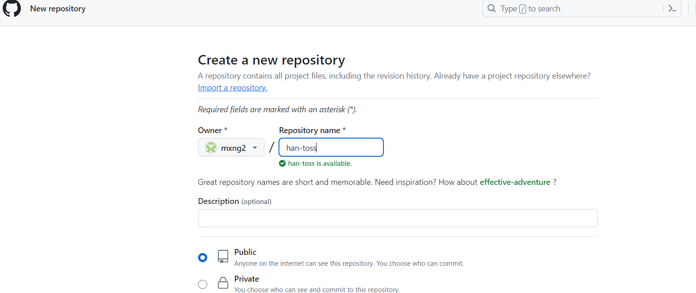Focus the Type / to search box
Image resolution: width=696 pixels, height=293 pixels.
[x=582, y=9]
